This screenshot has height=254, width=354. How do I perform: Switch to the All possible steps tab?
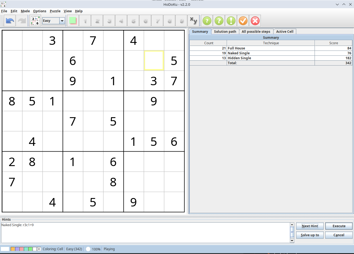coord(256,32)
